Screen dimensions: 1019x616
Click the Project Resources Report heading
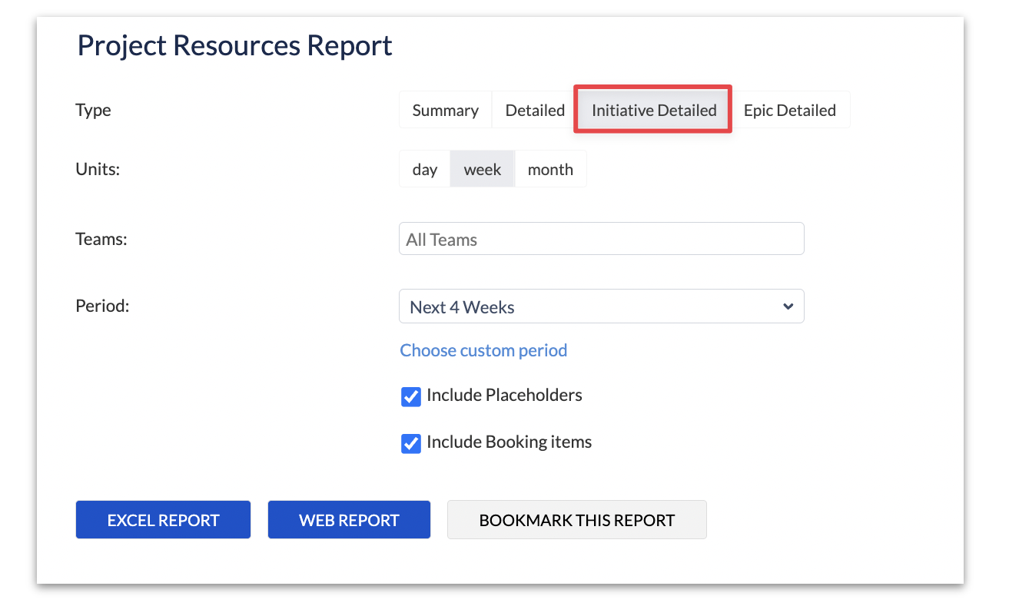coord(234,46)
